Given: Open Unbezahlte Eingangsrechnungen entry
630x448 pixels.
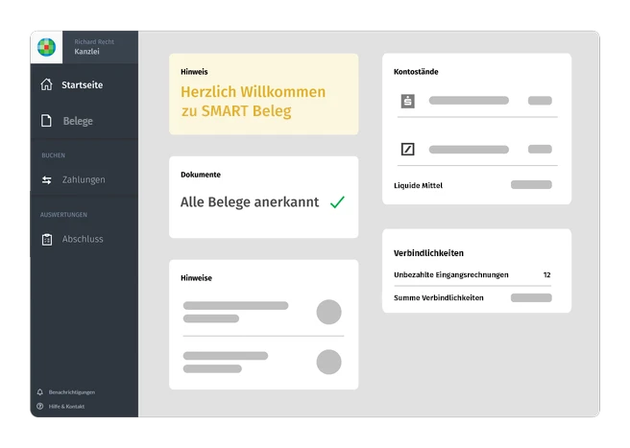Looking at the screenshot, I should pos(451,275).
